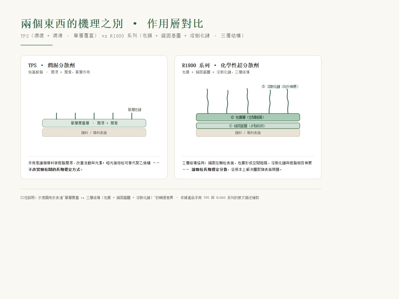Click the TPS description starting 作用是讓顏填料
Screen dimensions: 399x299
(x=94, y=166)
